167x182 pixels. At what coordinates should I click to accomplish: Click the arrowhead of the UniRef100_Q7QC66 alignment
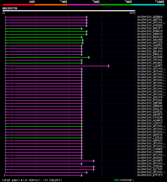coord(94,167)
